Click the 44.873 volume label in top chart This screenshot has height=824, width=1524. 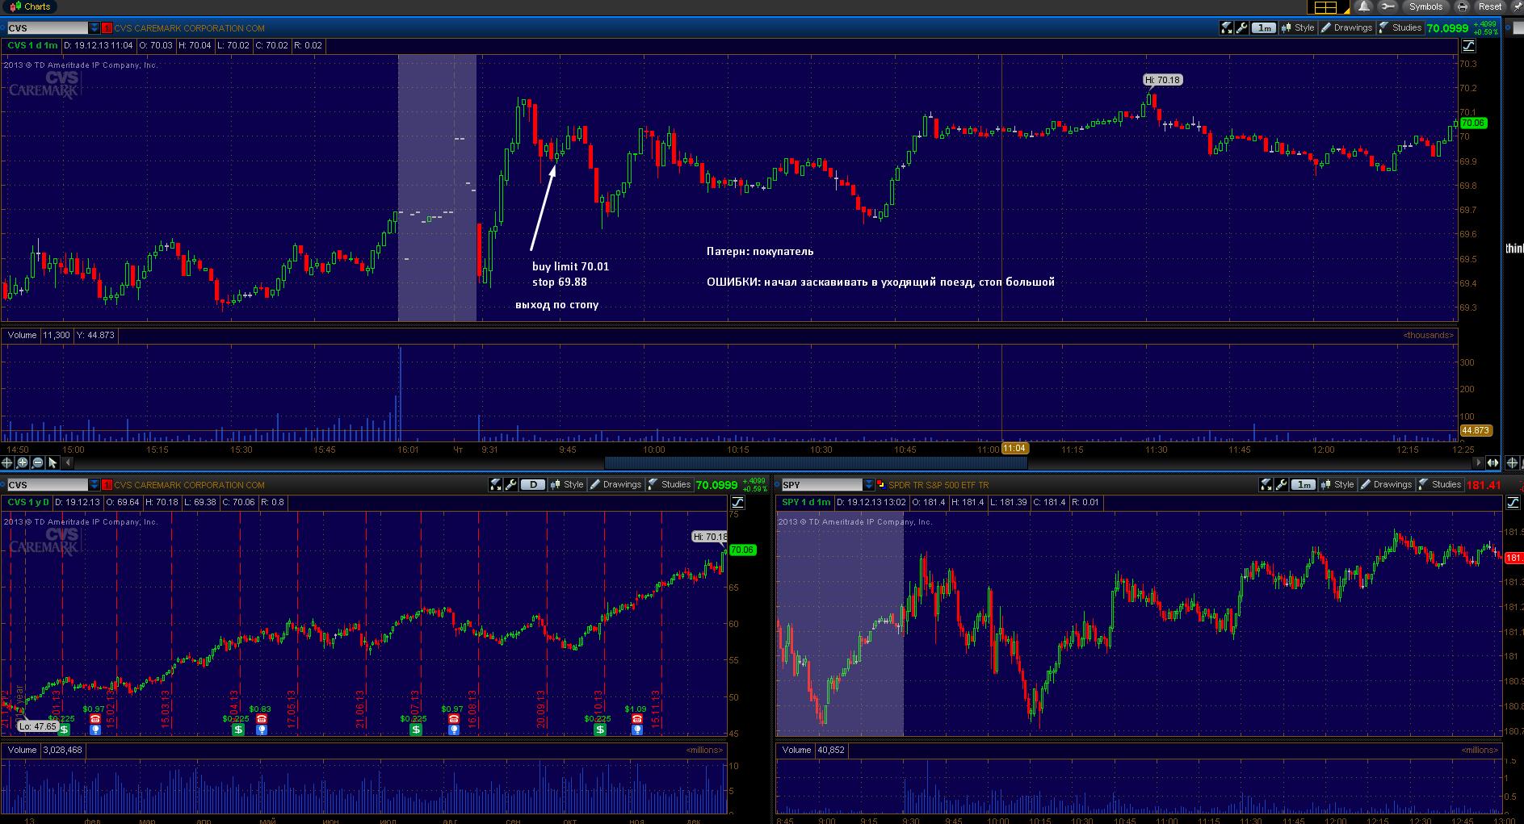pyautogui.click(x=1476, y=431)
